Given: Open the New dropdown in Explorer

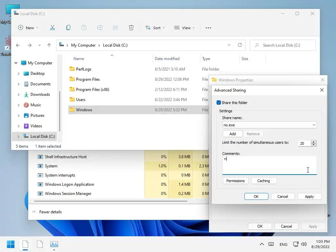Looking at the screenshot, I should [28, 28].
